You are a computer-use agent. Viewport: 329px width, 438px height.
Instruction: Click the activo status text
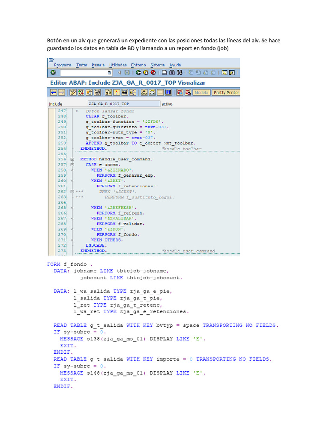coord(167,104)
